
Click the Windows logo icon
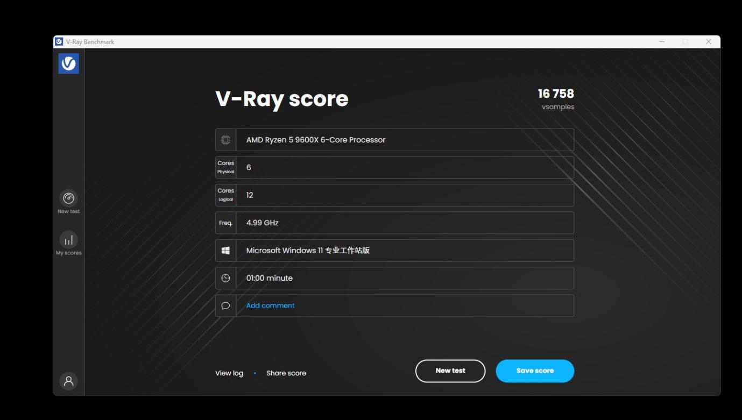(225, 251)
